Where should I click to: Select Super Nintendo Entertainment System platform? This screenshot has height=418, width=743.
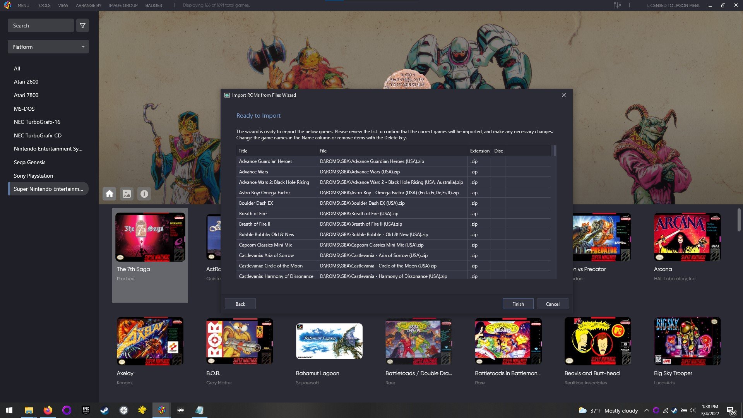[x=48, y=189]
